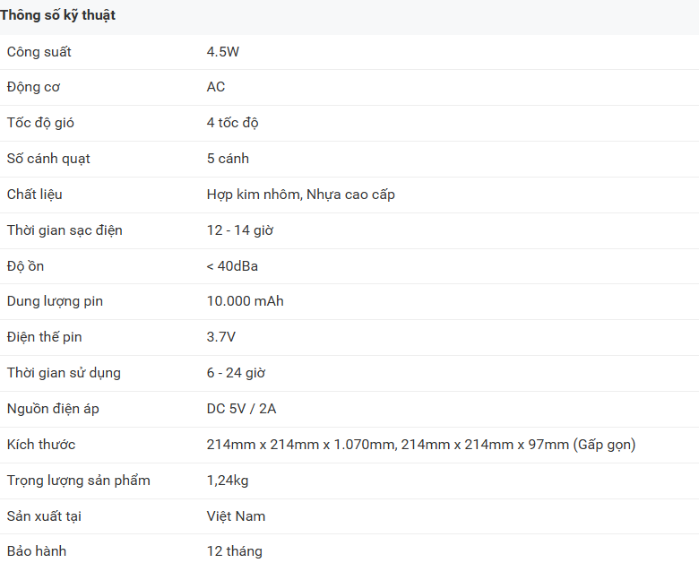Viewport: 699px width, 563px height.
Task: Click the "Kích thước" dimensions value text
Action: (421, 445)
